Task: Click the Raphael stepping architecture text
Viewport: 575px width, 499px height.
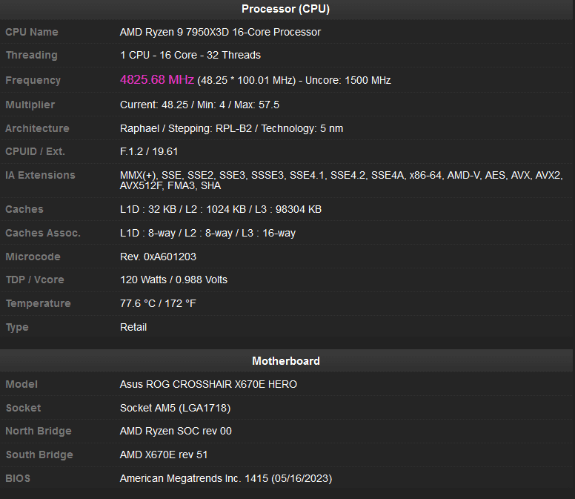Action: point(231,128)
